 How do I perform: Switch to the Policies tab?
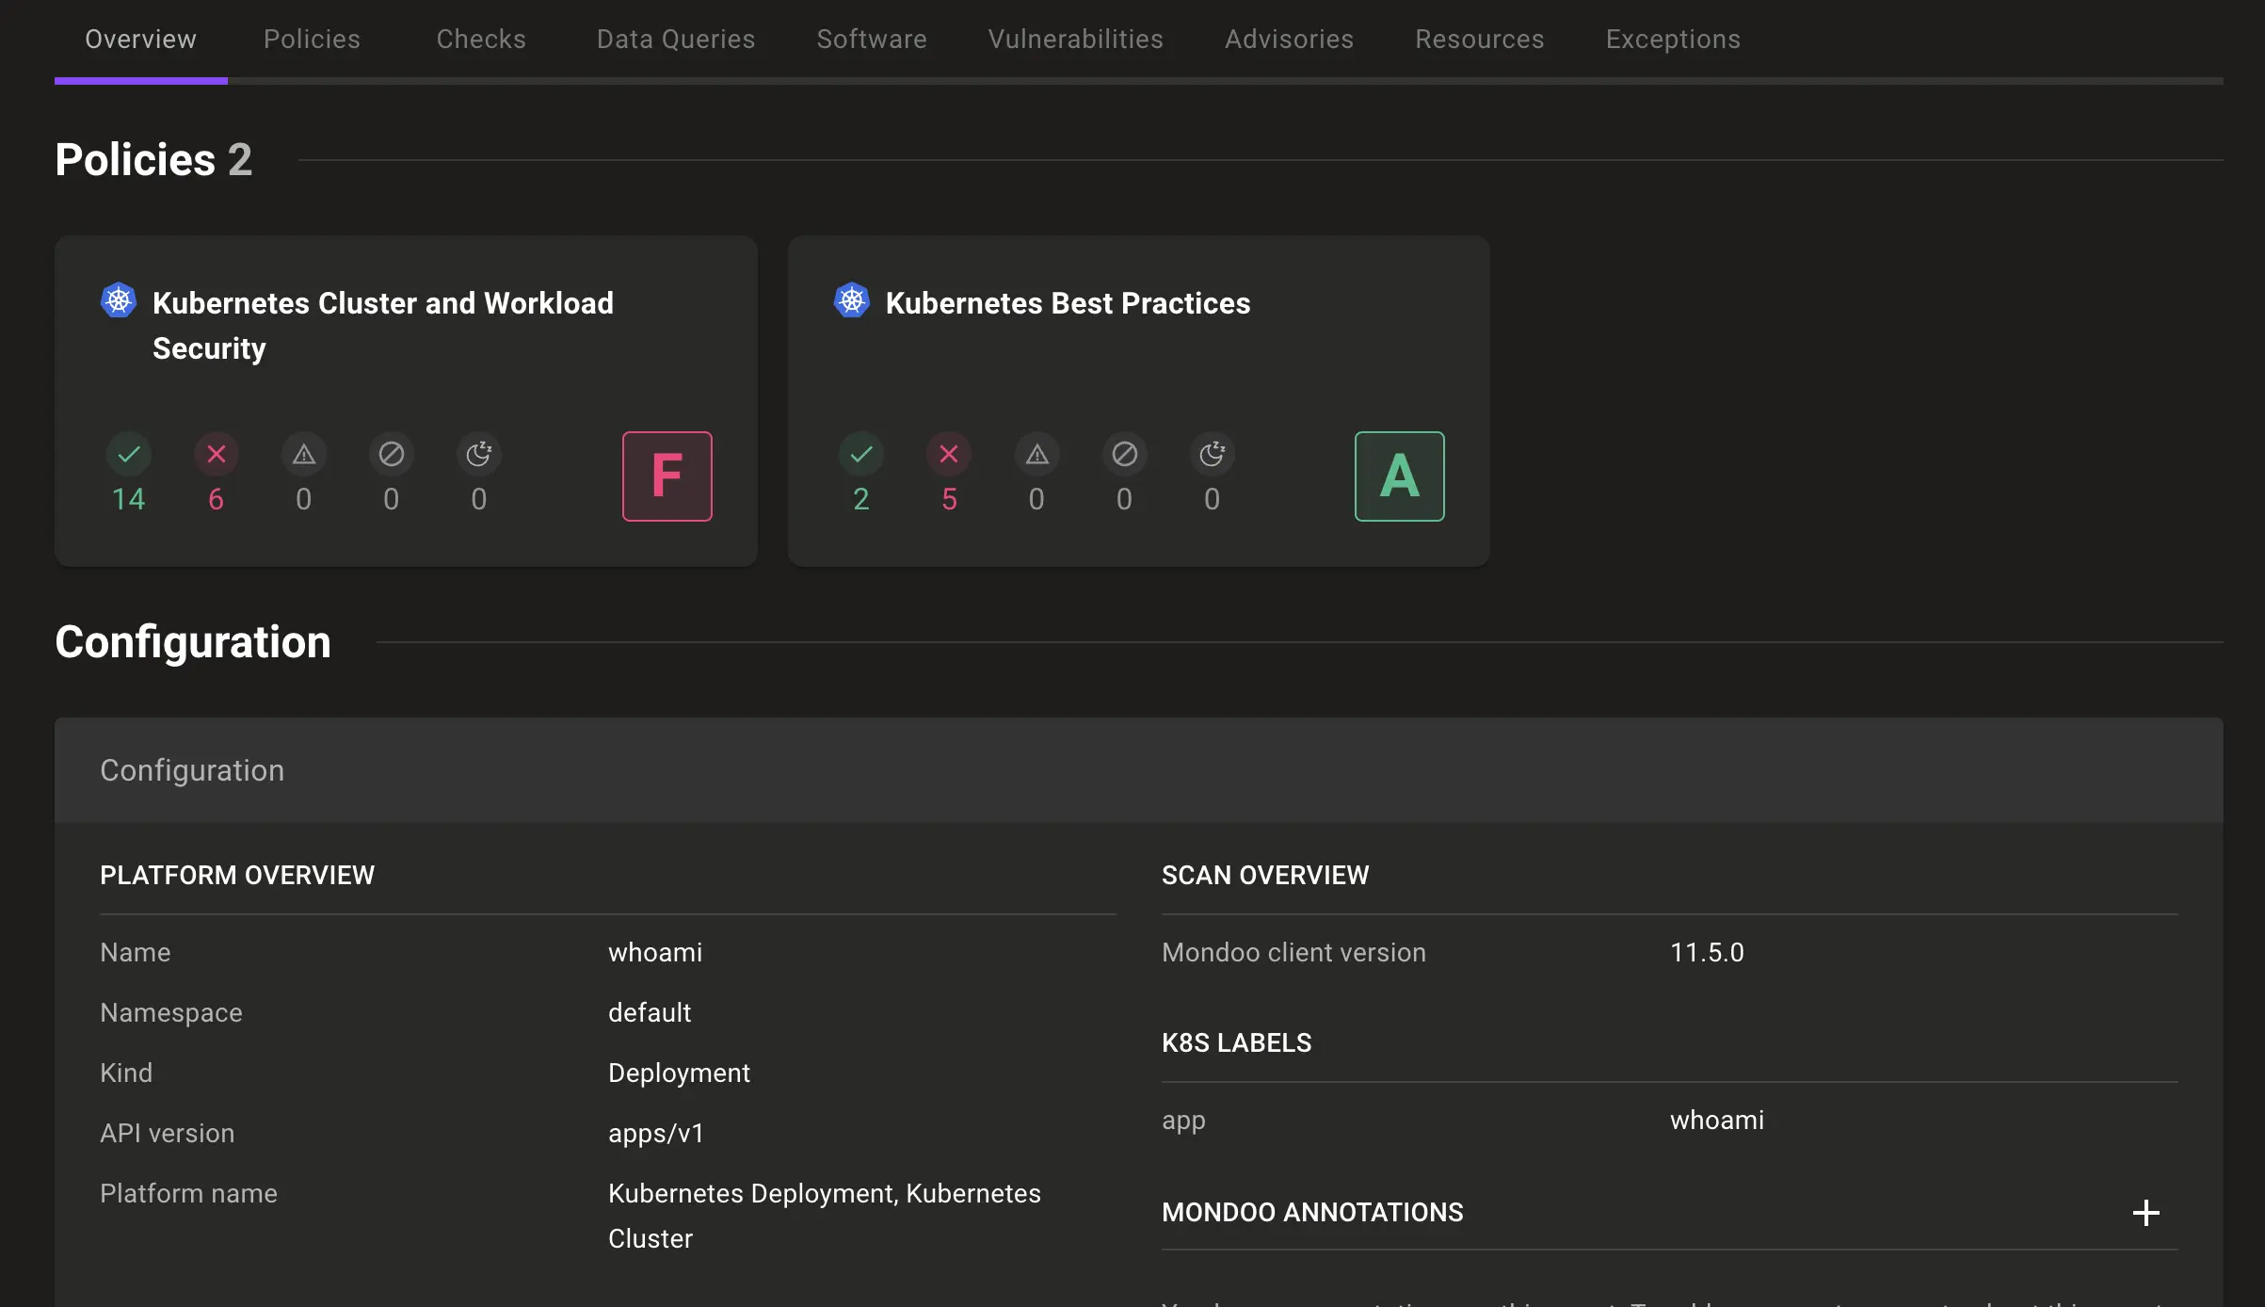[x=312, y=39]
